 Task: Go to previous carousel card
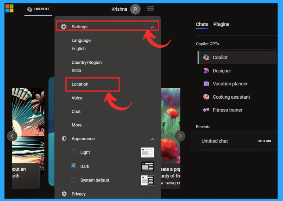pyautogui.click(x=12, y=136)
